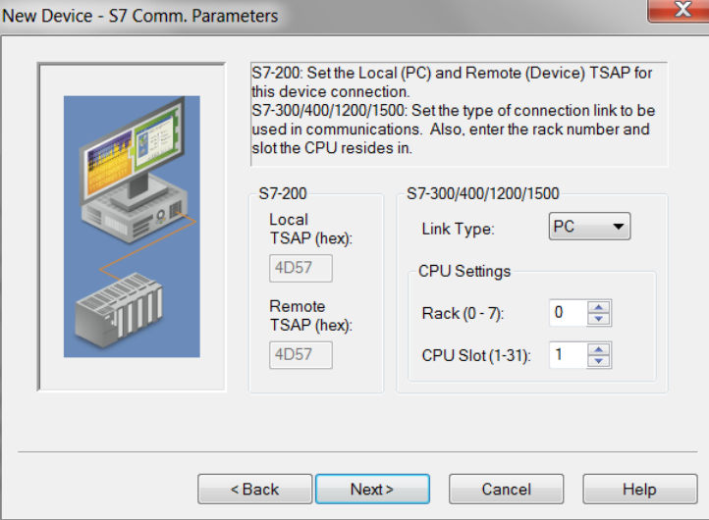Click the S7-200 description text box
709x520 pixels.
pos(459,114)
